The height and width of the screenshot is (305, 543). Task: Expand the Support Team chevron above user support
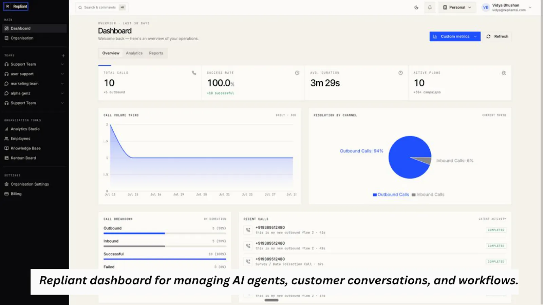[62, 64]
